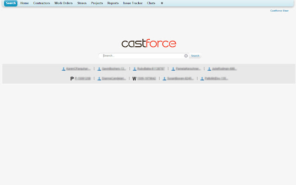
Task: Click person icon beside JulieRodman link
Action: (x=209, y=69)
